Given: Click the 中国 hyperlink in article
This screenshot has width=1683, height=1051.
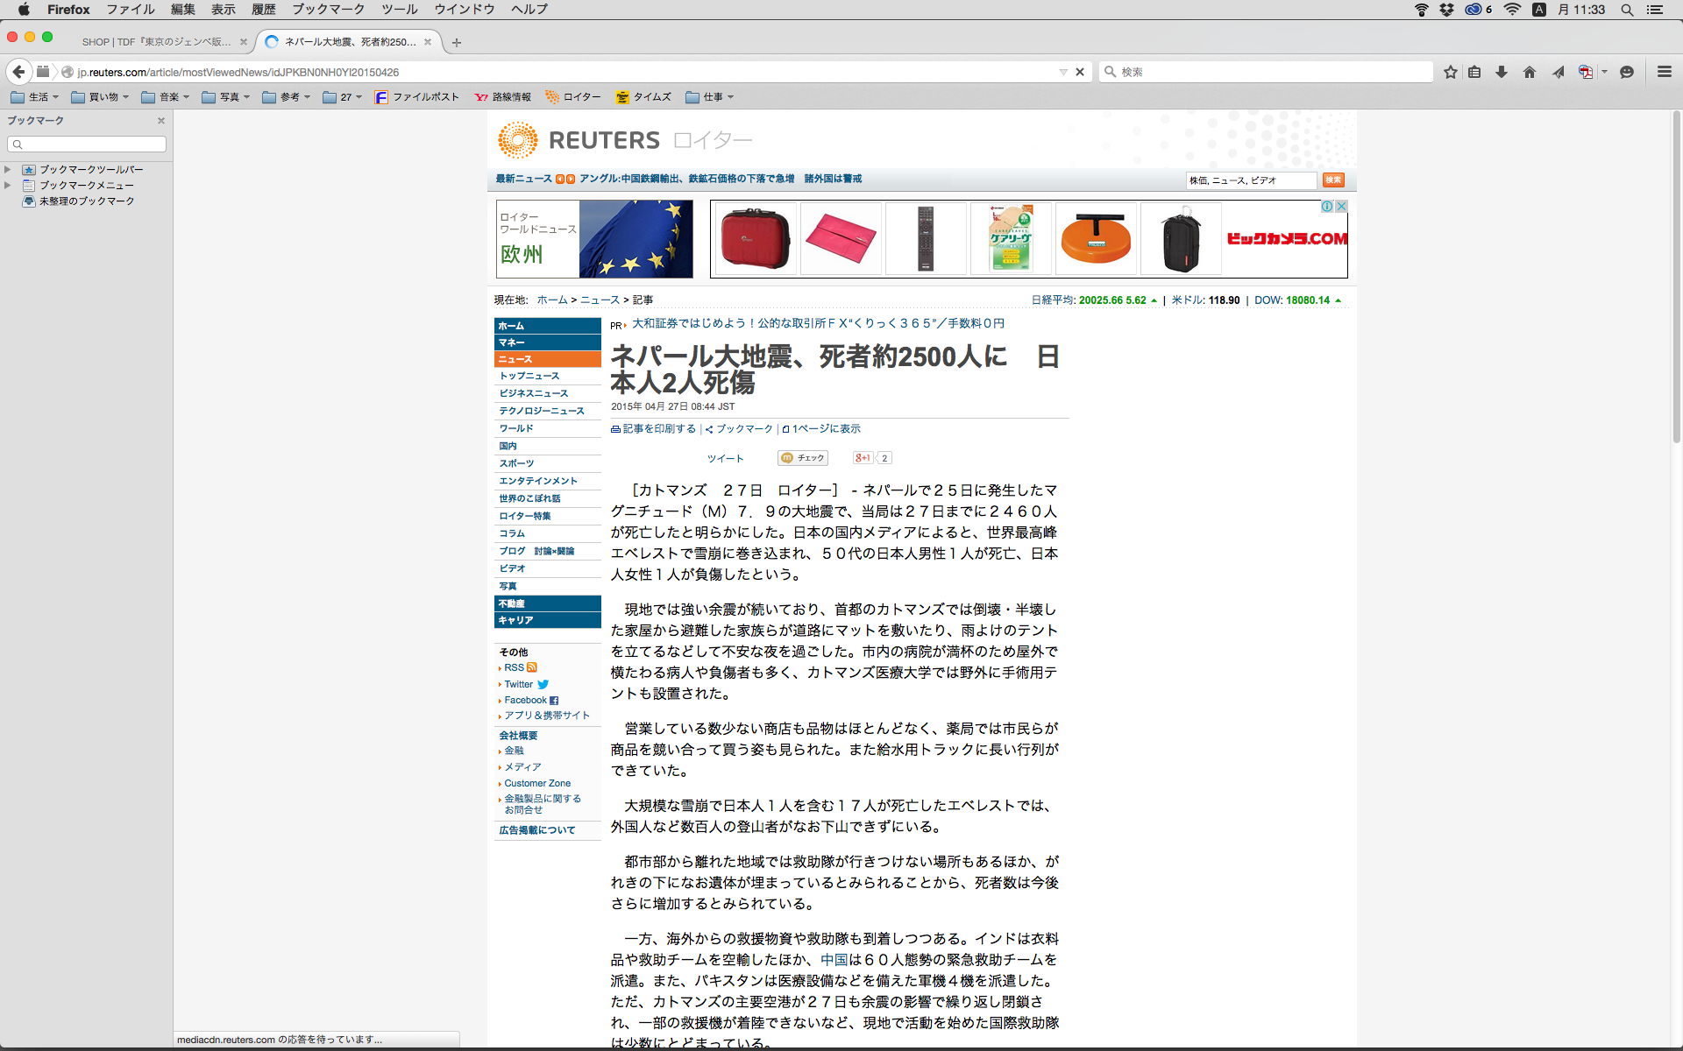Looking at the screenshot, I should tap(834, 960).
